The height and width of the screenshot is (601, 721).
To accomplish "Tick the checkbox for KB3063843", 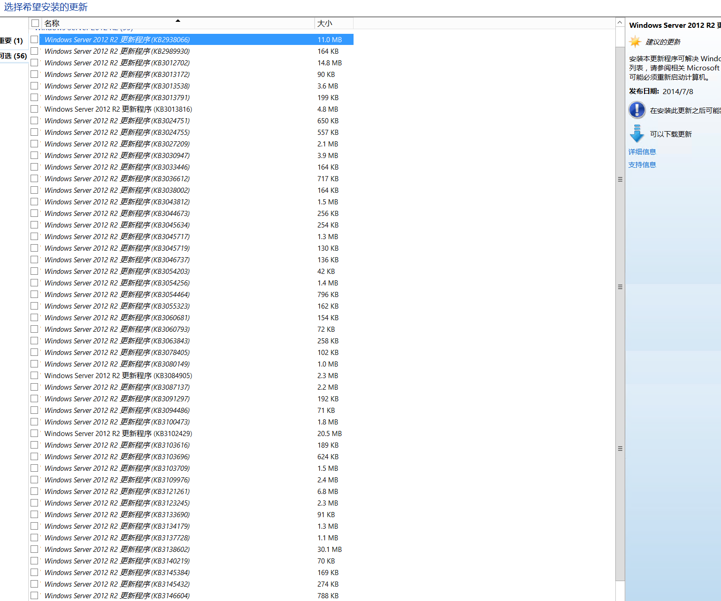I will [34, 341].
